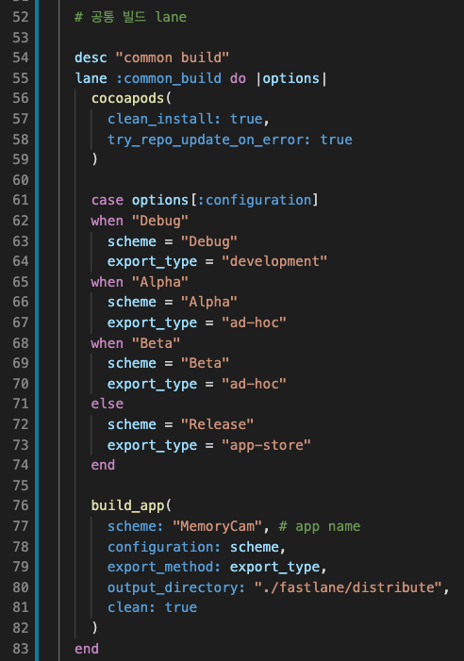Image resolution: width=464 pixels, height=661 pixels.
Task: Click the case keyword on line 61
Action: [x=108, y=200]
